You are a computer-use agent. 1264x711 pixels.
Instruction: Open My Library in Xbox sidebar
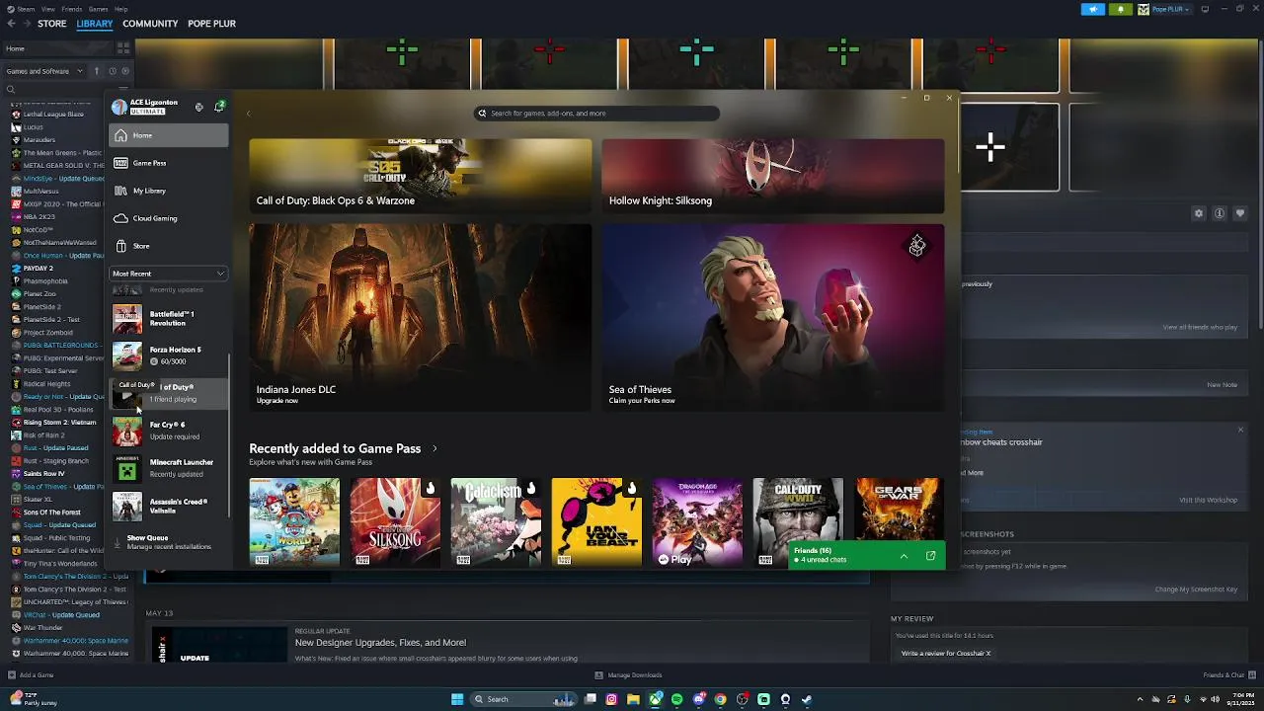[x=169, y=191]
